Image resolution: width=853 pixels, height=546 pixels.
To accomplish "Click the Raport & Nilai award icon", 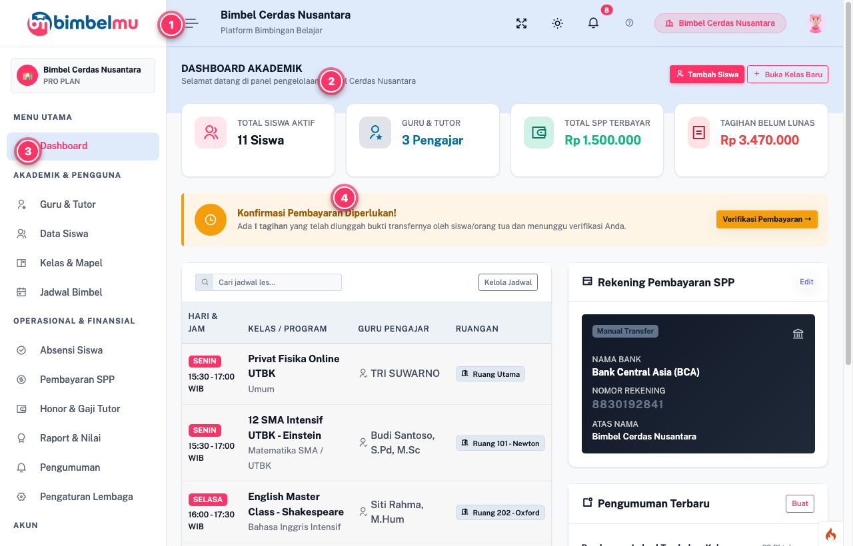I will coord(21,438).
